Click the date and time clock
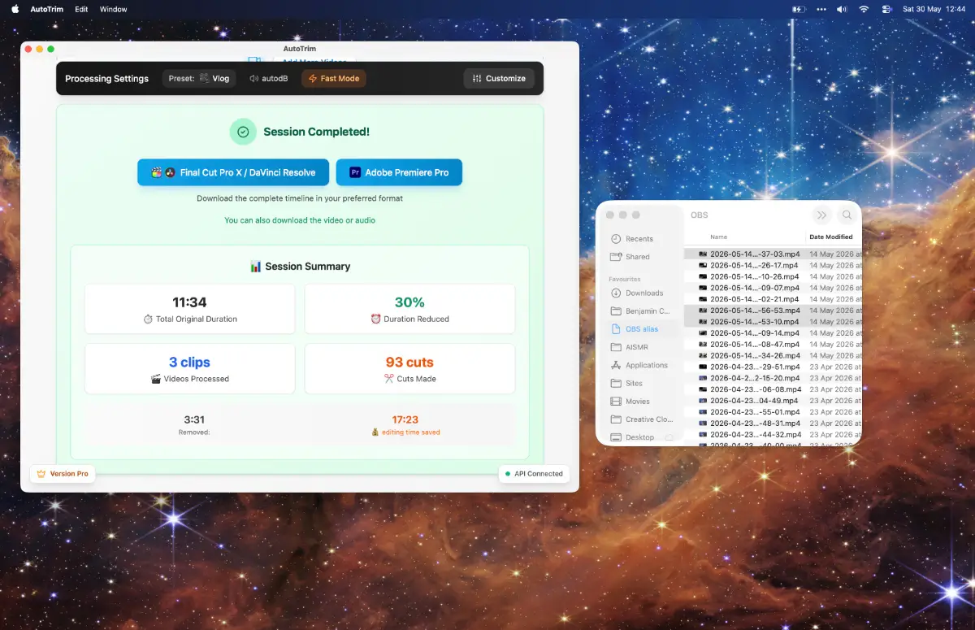This screenshot has height=630, width=975. point(935,9)
